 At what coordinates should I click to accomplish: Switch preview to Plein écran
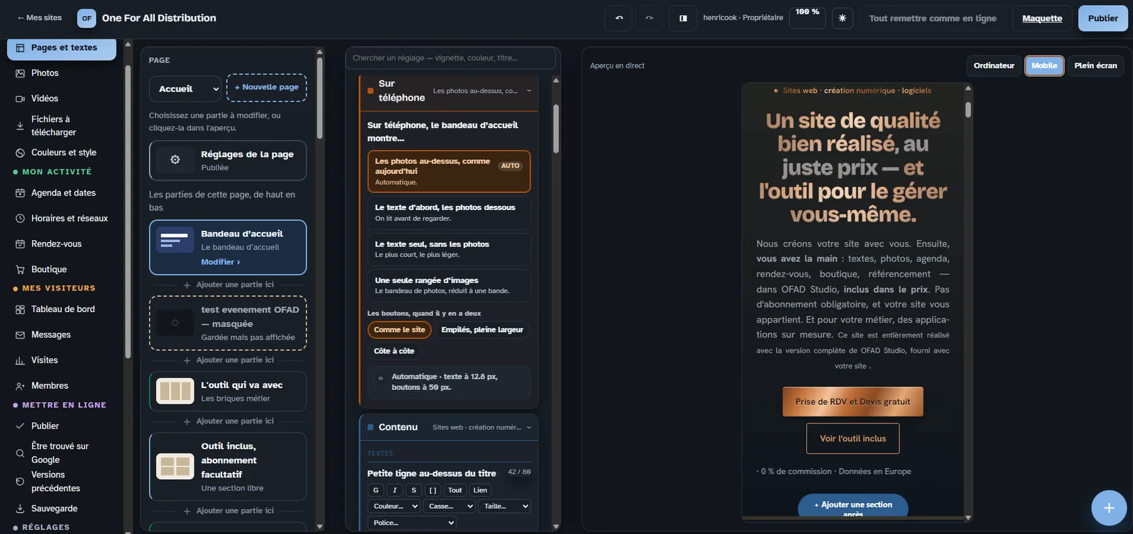[x=1095, y=65]
